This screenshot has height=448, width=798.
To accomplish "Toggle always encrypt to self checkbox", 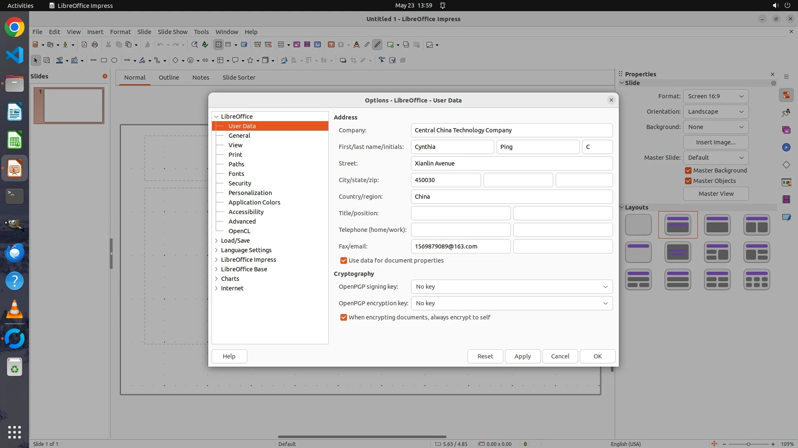I will tap(344, 317).
